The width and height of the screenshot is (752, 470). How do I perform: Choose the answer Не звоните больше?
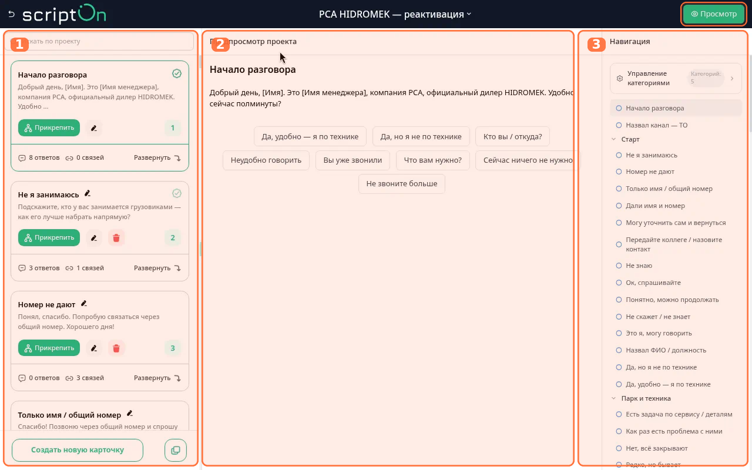tap(402, 183)
